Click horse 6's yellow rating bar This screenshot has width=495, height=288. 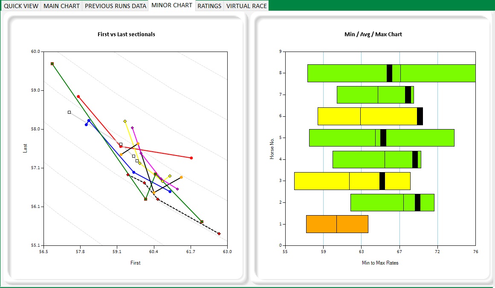tap(367, 116)
